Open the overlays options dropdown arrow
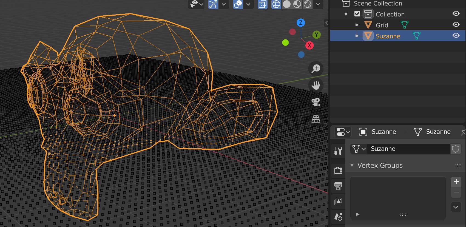This screenshot has width=466, height=227. click(248, 4)
